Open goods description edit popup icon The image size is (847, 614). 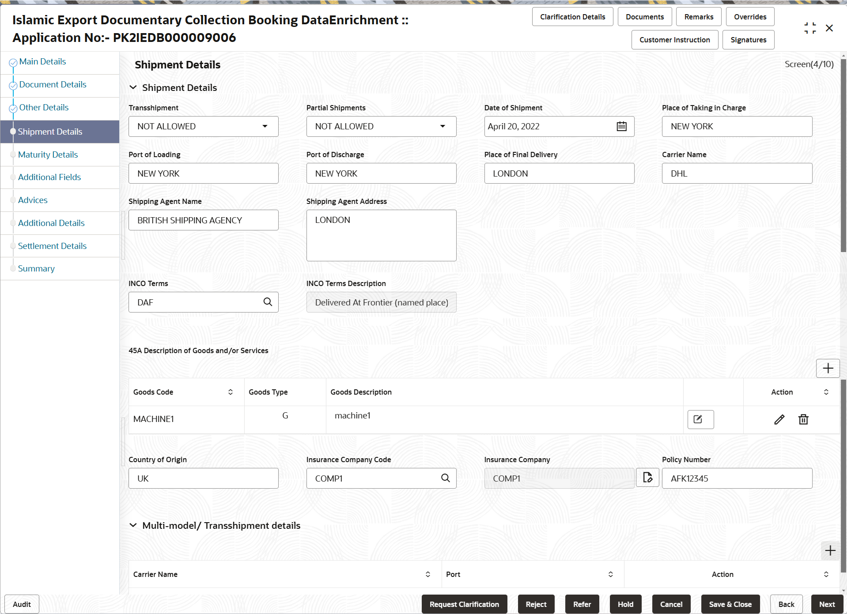[700, 419]
